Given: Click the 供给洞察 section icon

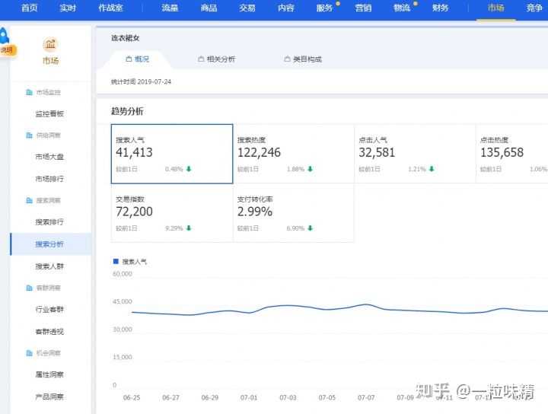Looking at the screenshot, I should [x=29, y=135].
